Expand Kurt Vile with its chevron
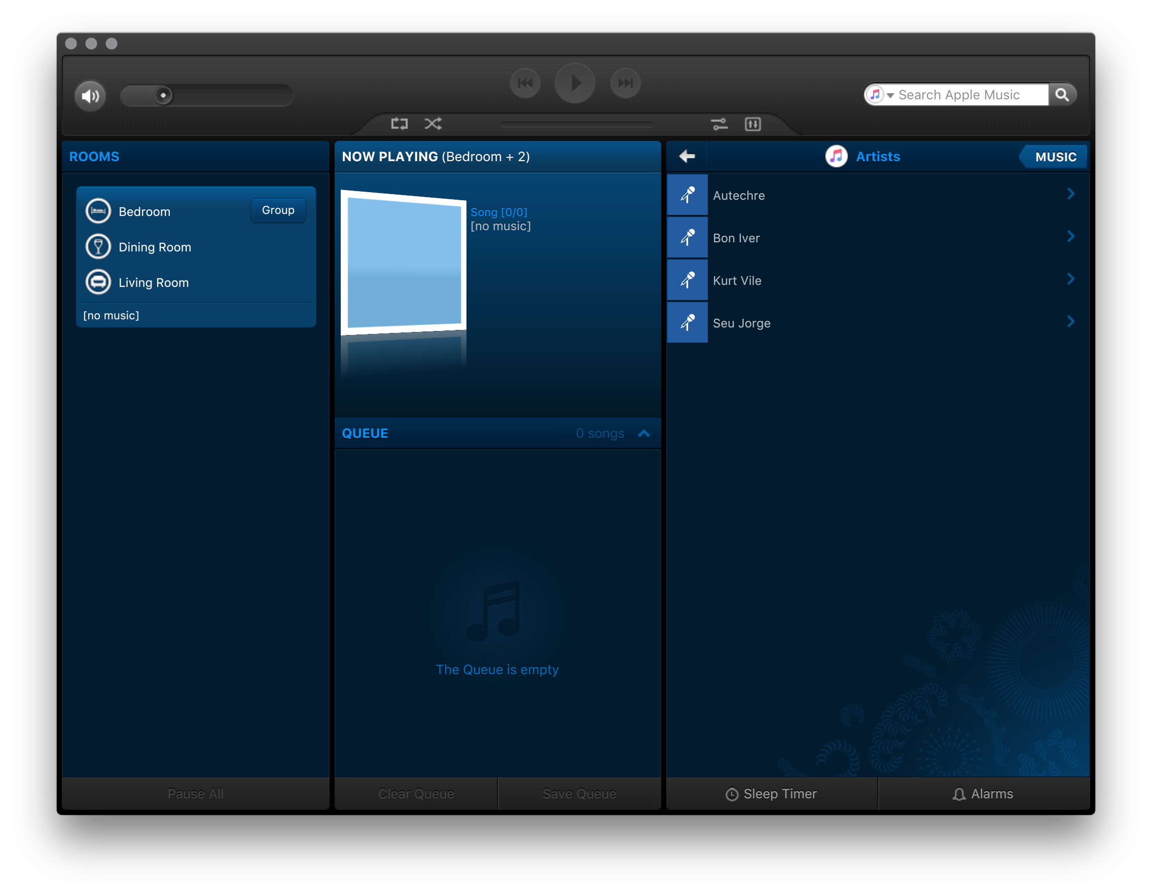 (1070, 279)
